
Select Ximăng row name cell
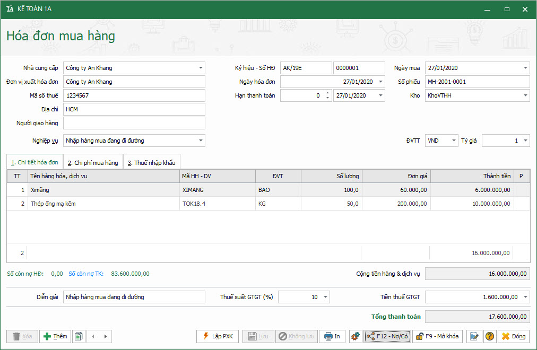(103, 190)
